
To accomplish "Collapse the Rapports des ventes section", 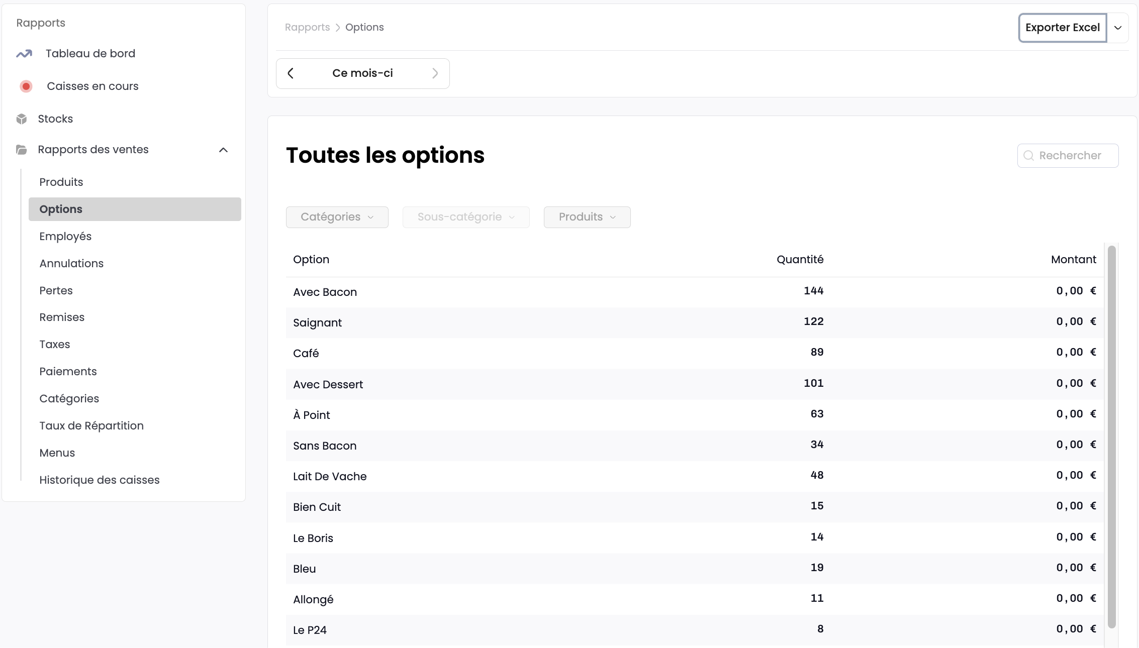I will click(223, 150).
